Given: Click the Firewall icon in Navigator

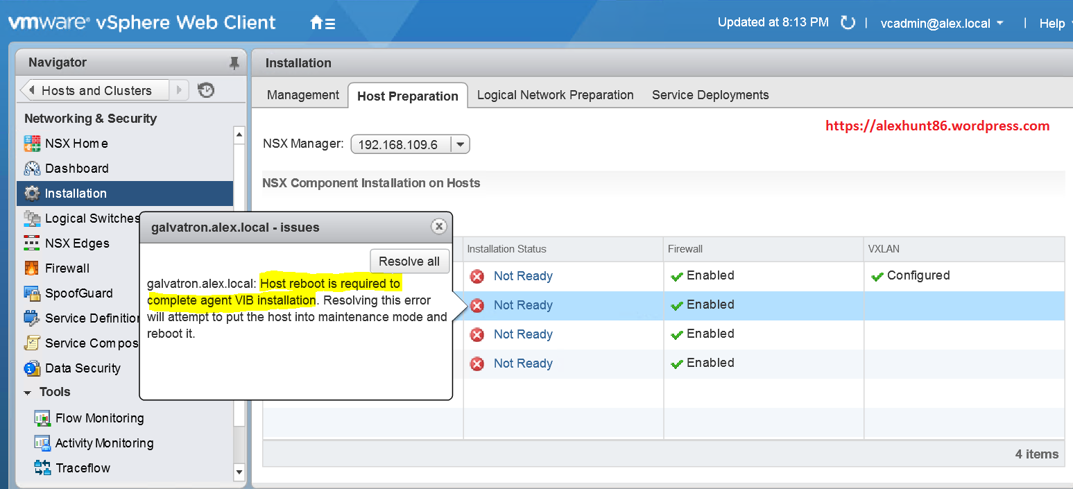Looking at the screenshot, I should coord(32,268).
